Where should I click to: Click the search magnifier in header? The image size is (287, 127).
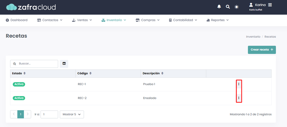pos(228,7)
